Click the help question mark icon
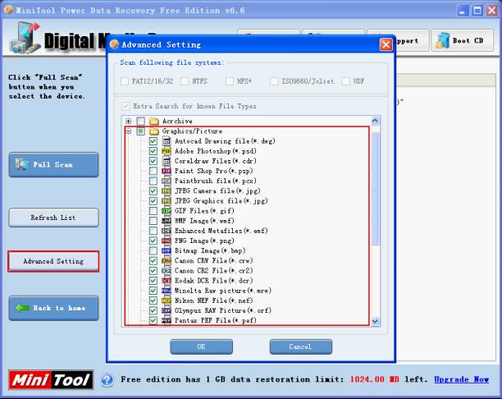 pyautogui.click(x=107, y=380)
